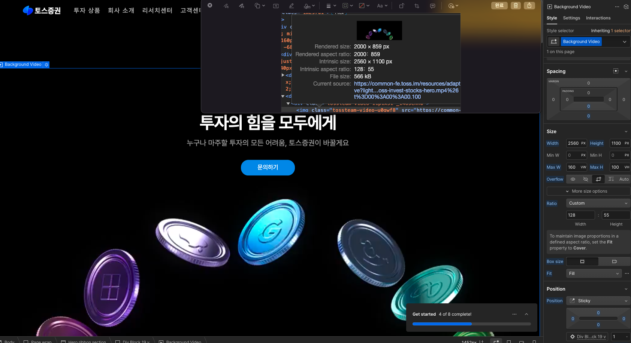Select Hero ribbon section breadcrumb
Screen dimensions: 631x343
point(84,341)
